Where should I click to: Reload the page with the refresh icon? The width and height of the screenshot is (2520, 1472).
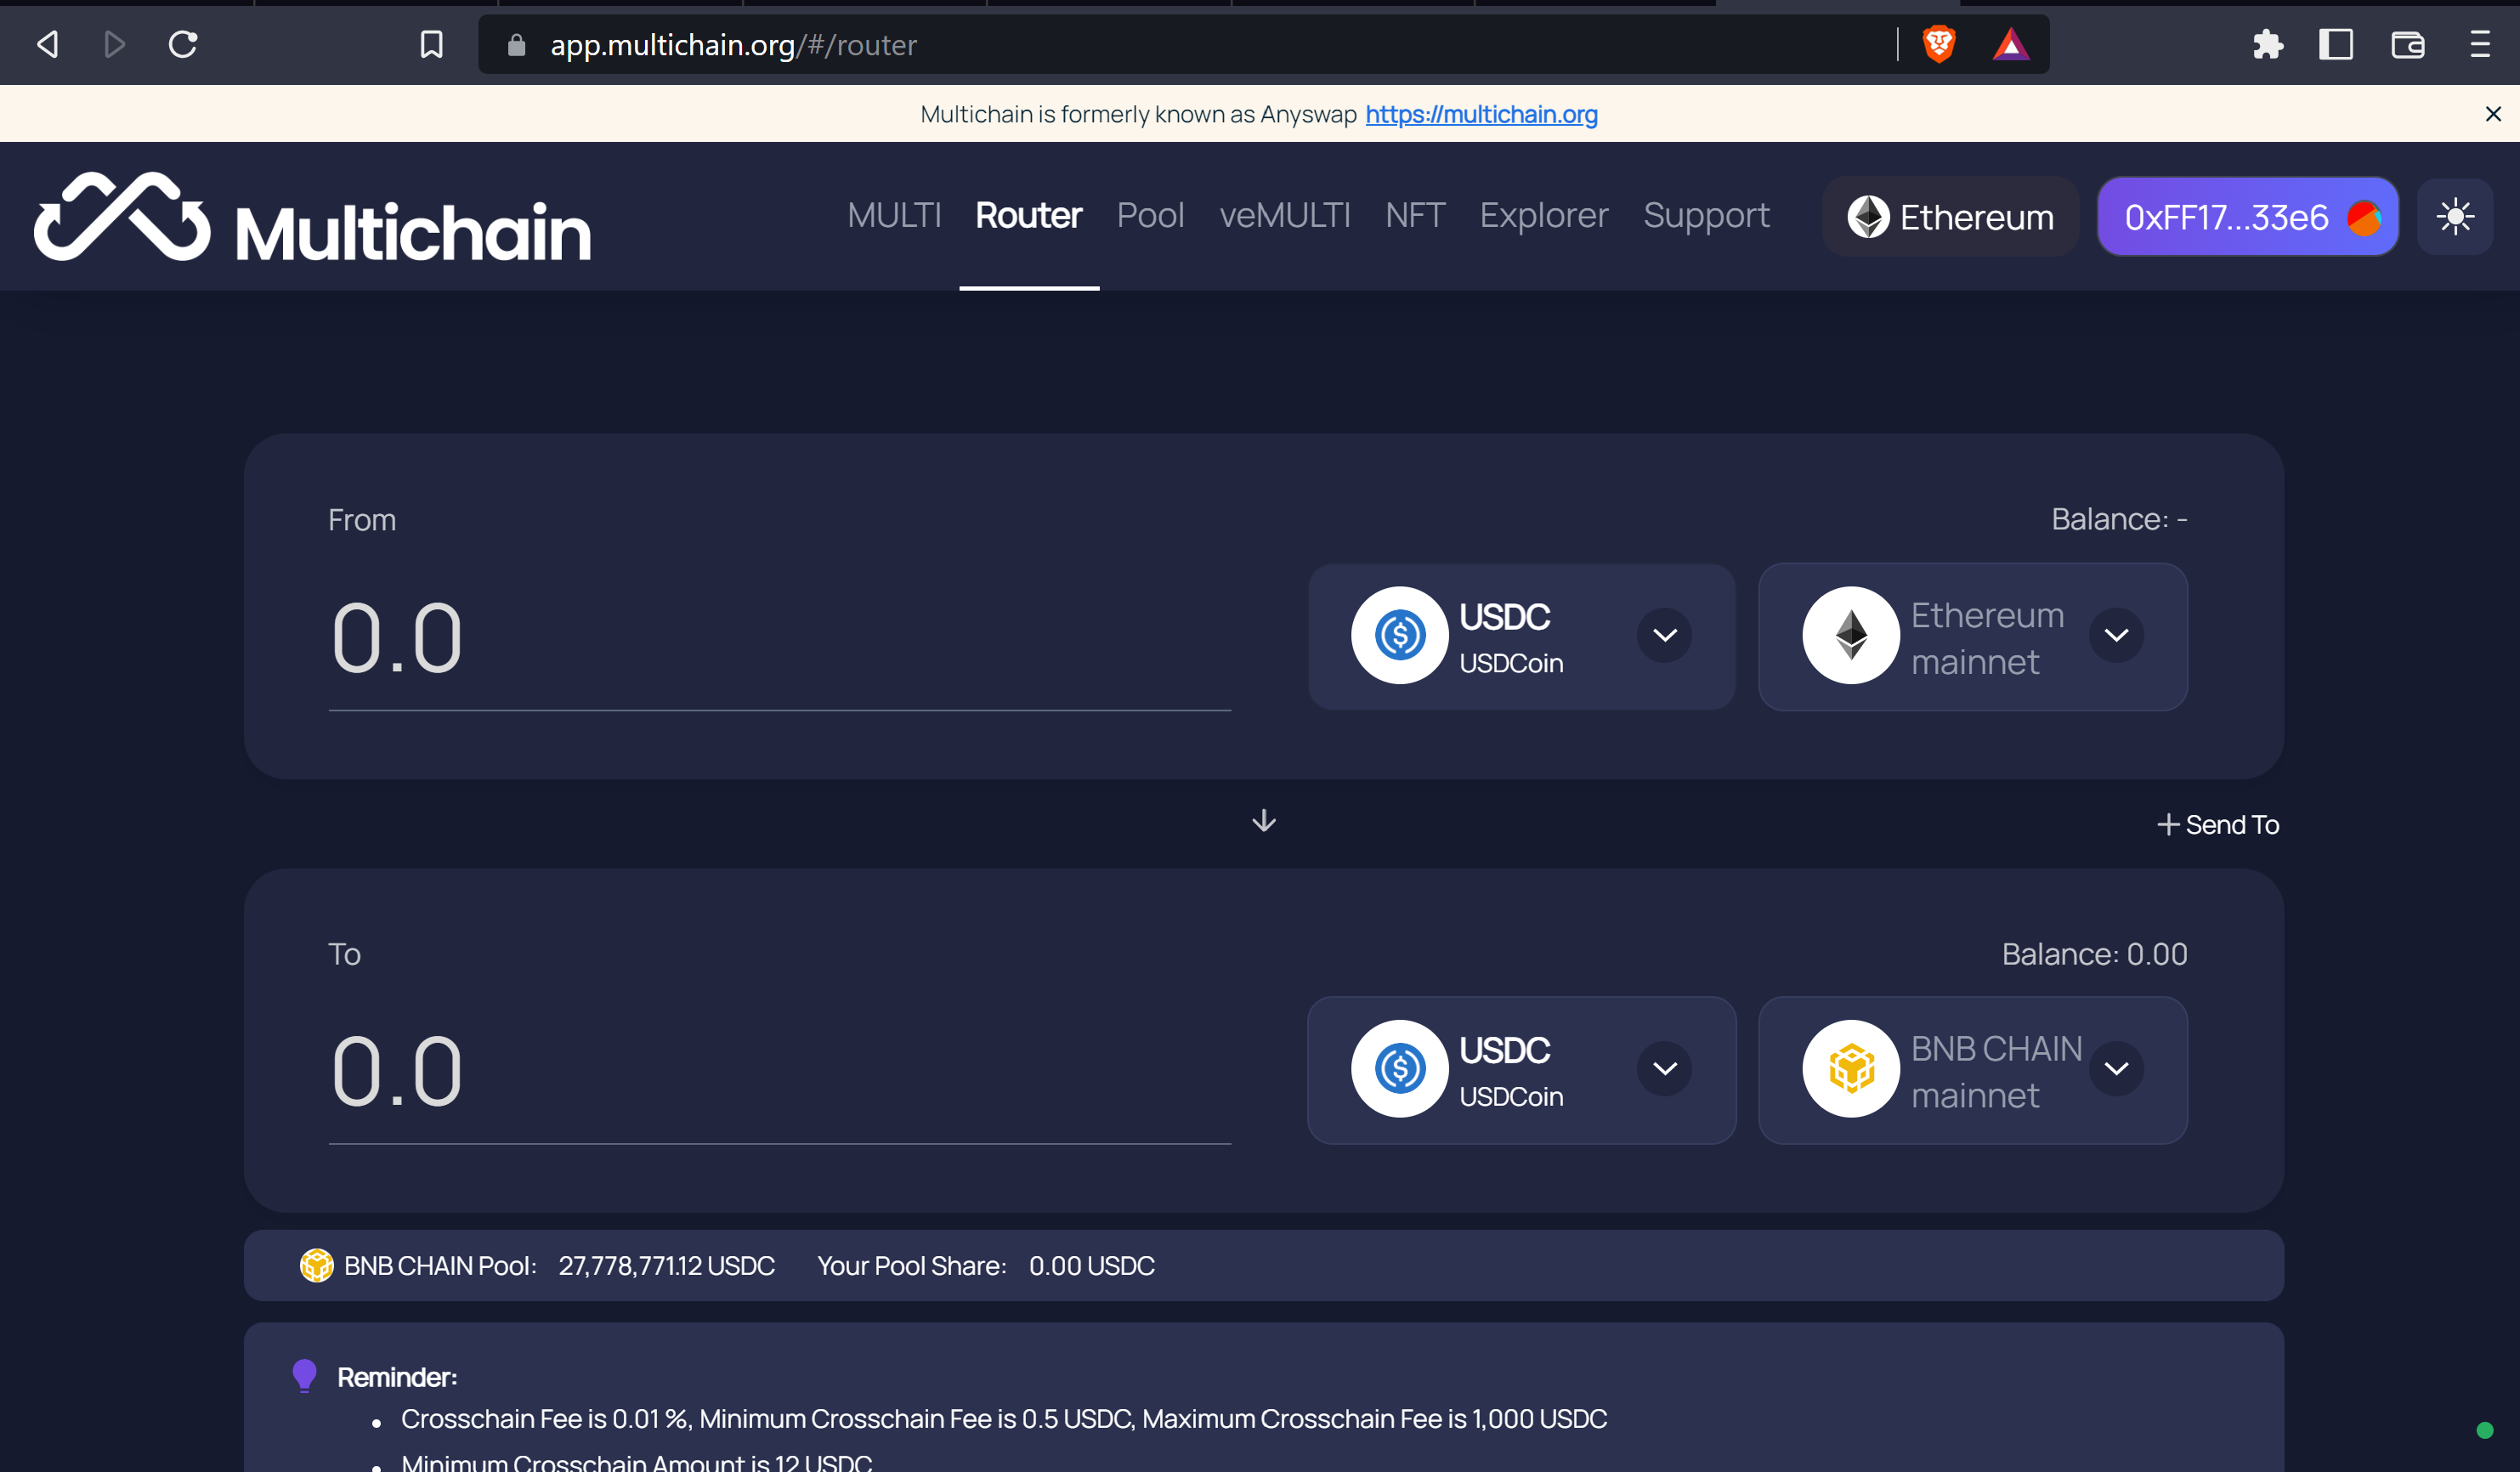click(x=183, y=44)
